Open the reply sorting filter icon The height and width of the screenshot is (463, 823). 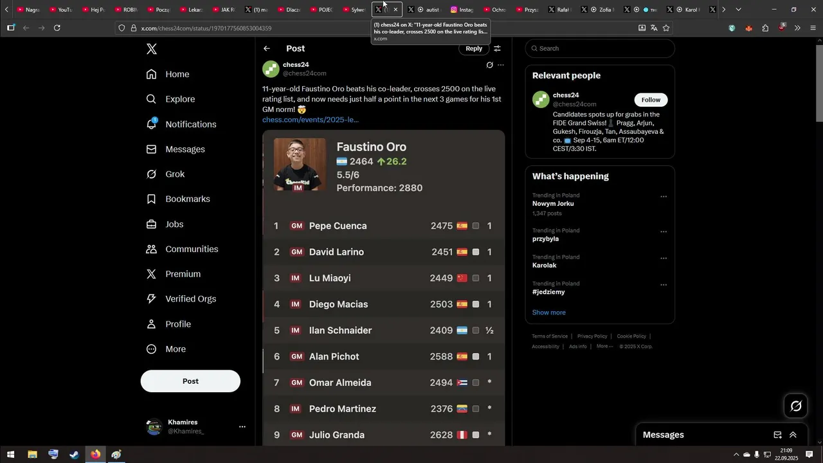[497, 48]
